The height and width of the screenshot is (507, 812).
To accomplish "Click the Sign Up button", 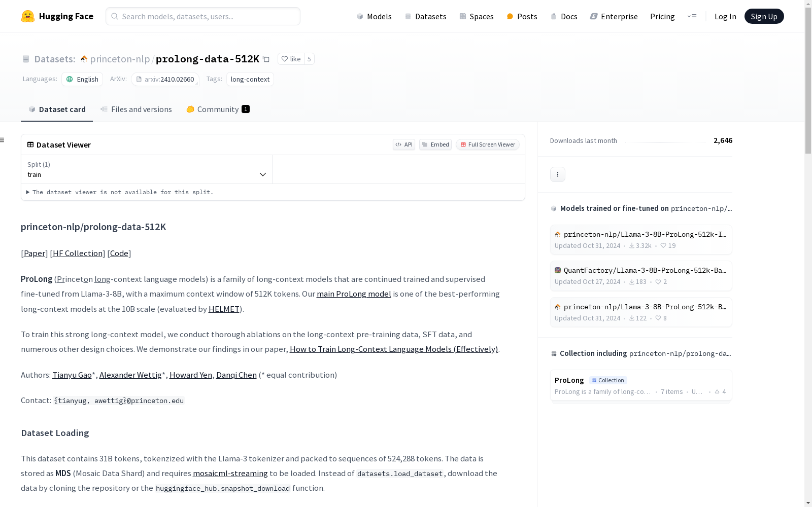I will click(764, 16).
